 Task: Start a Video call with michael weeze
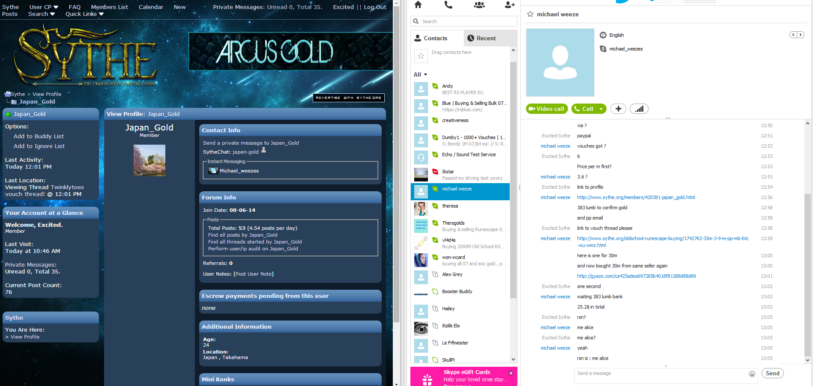pos(547,109)
